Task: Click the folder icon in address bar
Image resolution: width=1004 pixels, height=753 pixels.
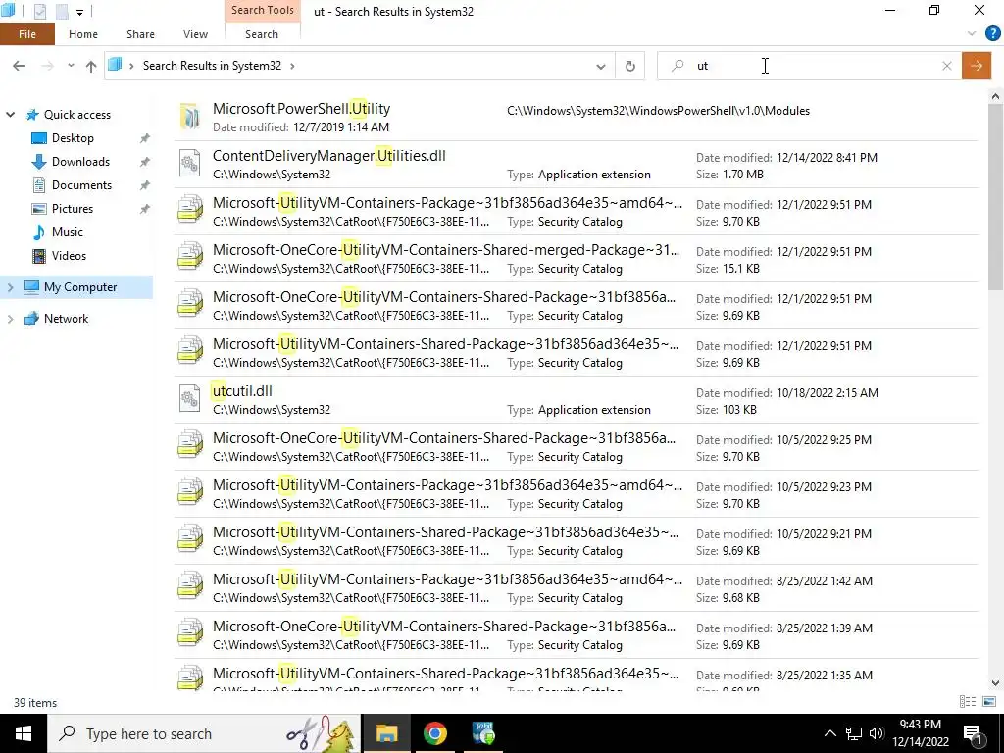Action: coord(115,65)
